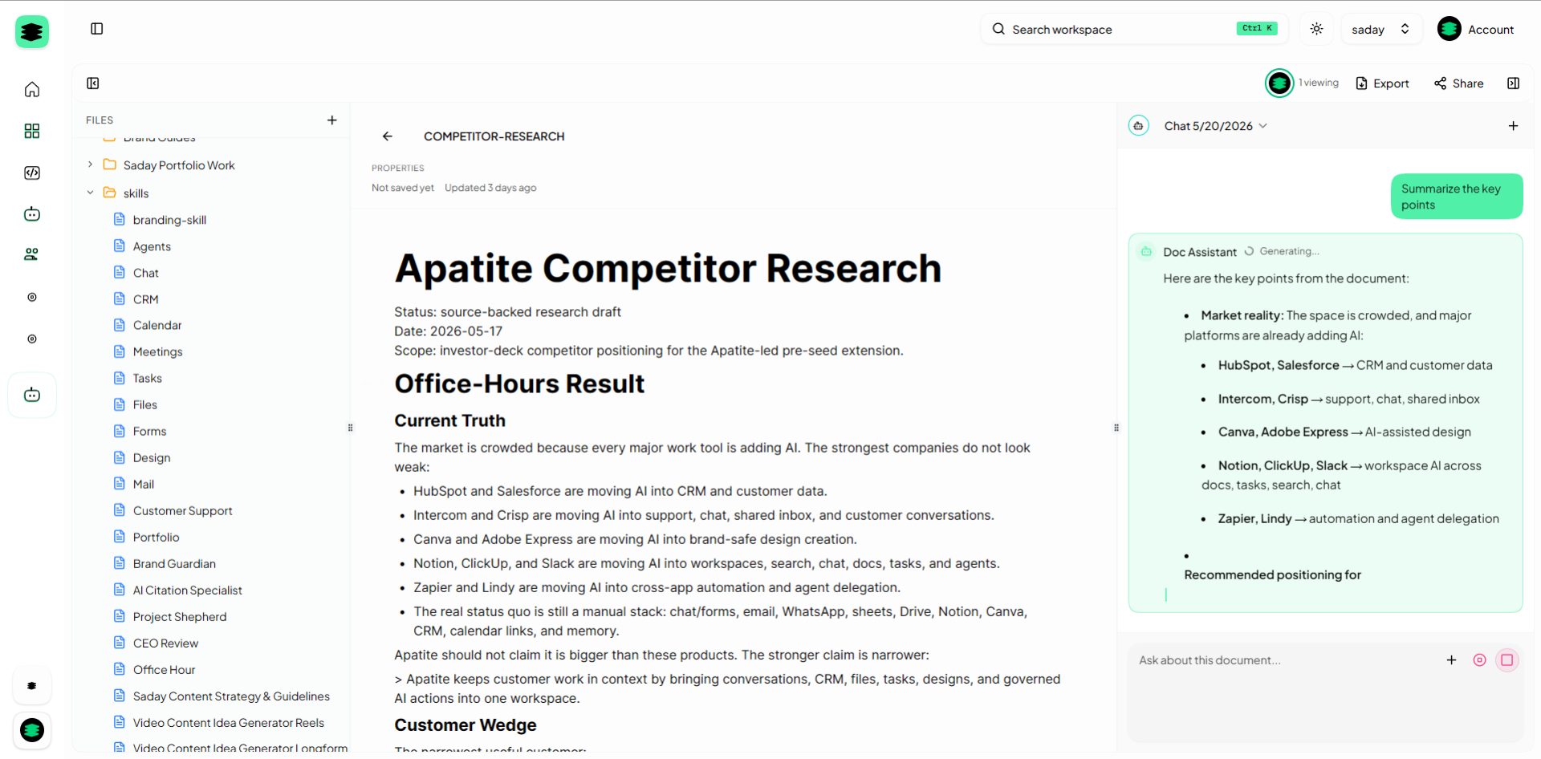Click the Account avatar
The width and height of the screenshot is (1541, 759).
(1450, 29)
